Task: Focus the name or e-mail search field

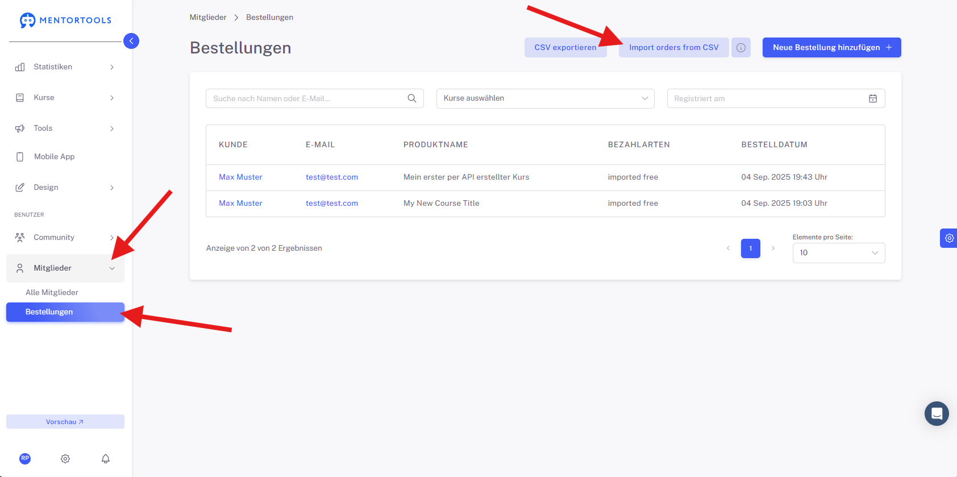Action: (x=307, y=98)
